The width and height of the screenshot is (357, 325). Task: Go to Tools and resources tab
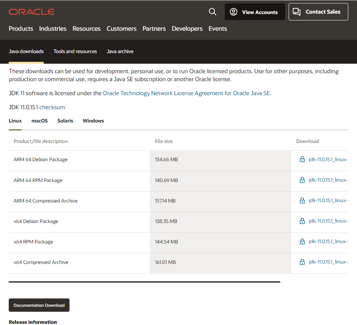(x=75, y=51)
